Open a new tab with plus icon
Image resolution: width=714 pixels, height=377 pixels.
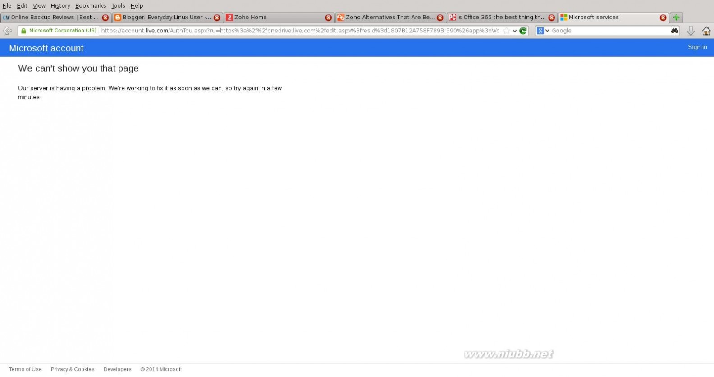pos(676,18)
